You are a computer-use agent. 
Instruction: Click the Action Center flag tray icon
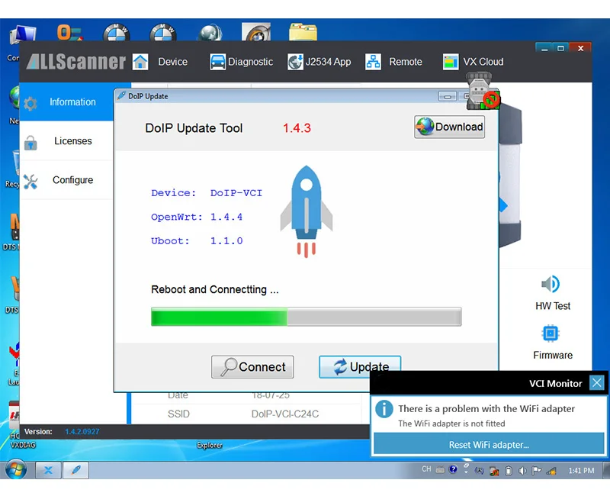tap(537, 471)
